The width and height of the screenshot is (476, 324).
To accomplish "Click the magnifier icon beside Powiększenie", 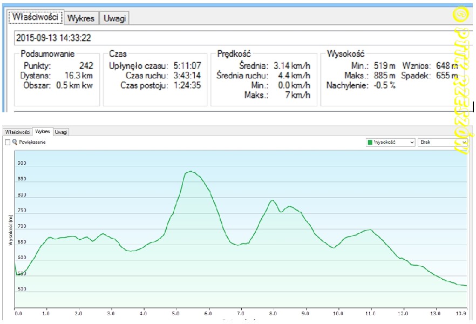I will point(15,142).
